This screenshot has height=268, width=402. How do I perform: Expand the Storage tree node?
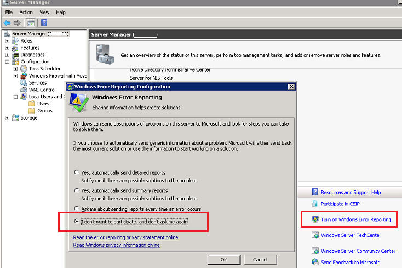[7, 118]
